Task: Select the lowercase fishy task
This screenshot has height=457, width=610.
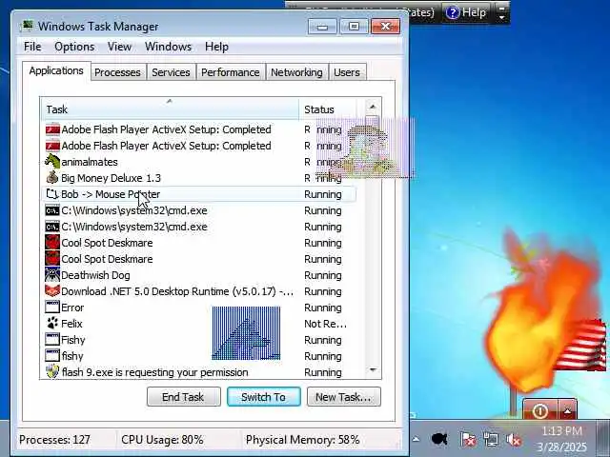Action: pyautogui.click(x=198, y=356)
